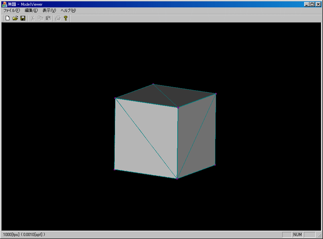Open the ヘルプ(H) menu
Screen dimensions: 323x239
[68, 10]
